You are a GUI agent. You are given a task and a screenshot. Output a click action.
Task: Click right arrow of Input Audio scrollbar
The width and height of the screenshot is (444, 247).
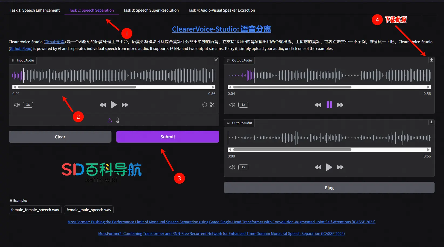tap(213, 87)
